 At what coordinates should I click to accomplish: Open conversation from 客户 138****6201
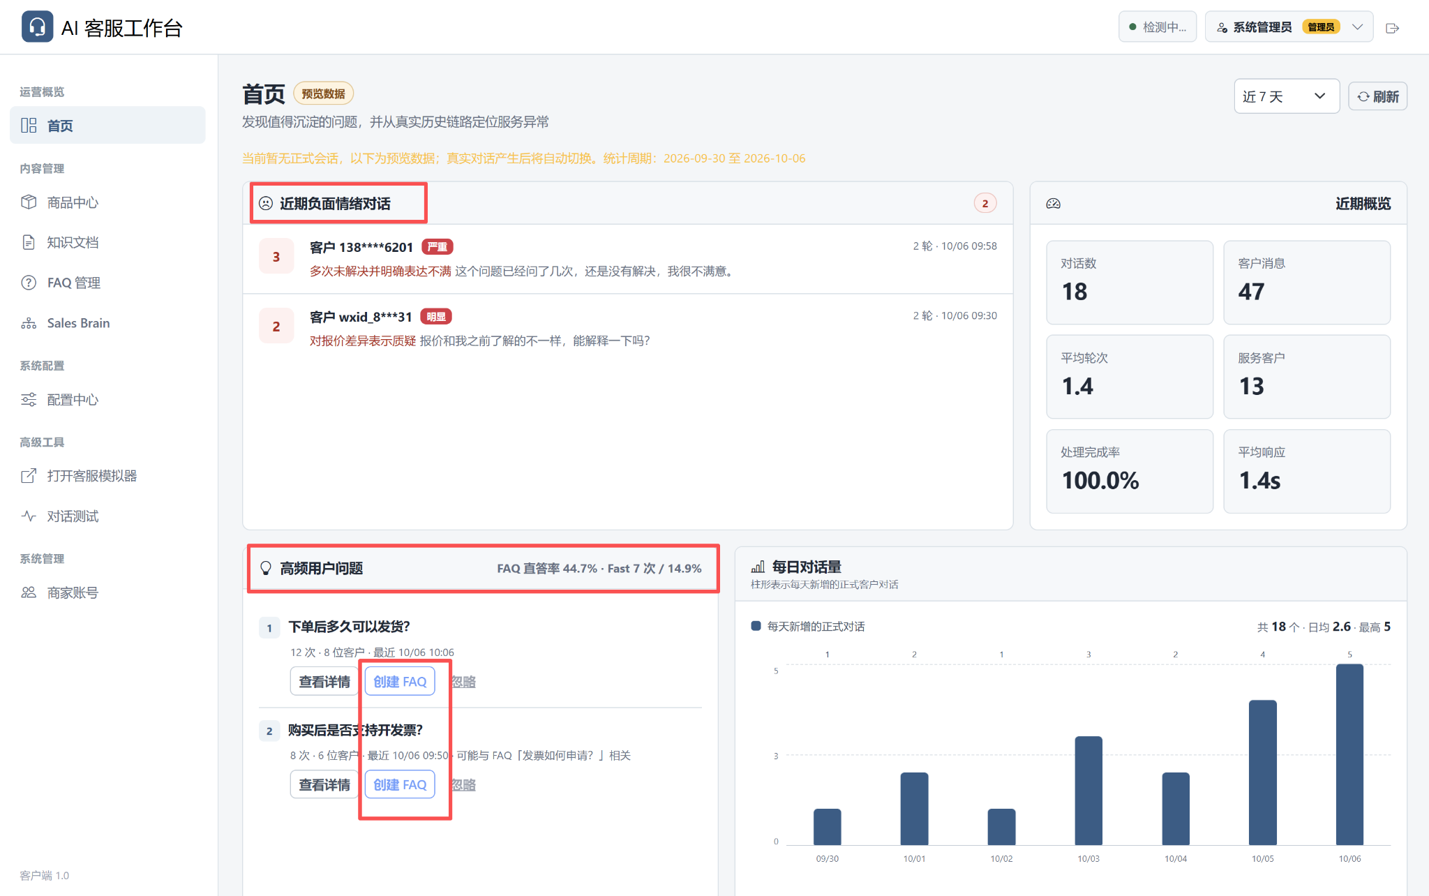[x=628, y=259]
